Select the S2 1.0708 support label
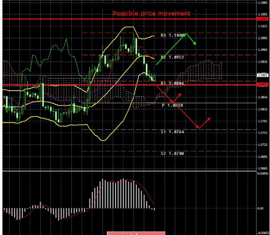 (172, 154)
